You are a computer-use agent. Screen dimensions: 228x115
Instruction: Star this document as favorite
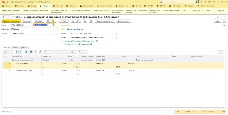coord(13,17)
